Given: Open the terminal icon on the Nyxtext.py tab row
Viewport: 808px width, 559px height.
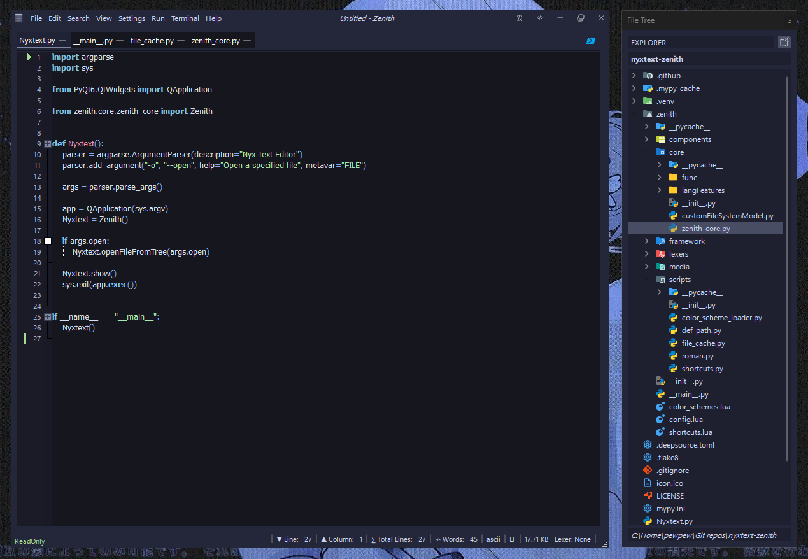Looking at the screenshot, I should (590, 40).
